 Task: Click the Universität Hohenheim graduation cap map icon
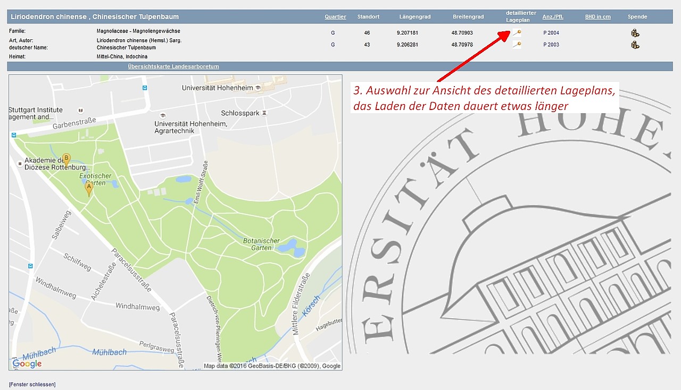[x=258, y=88]
